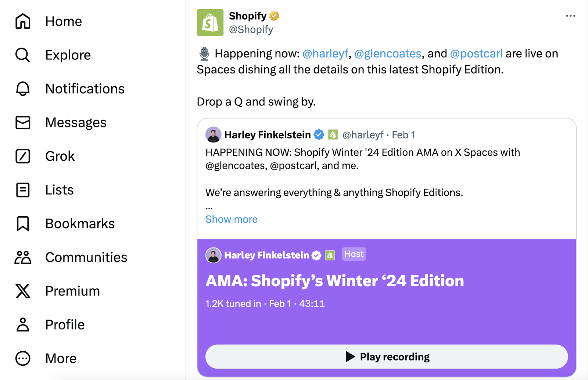
Task: Open the Messages inbox
Action: pos(76,122)
